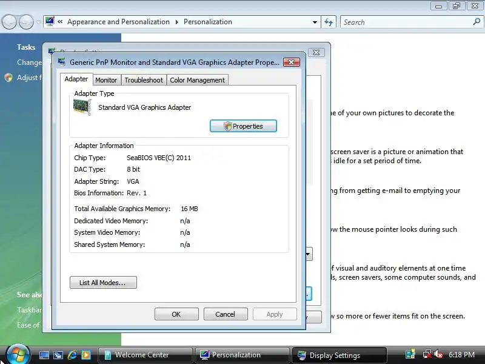Open Ease of Access link under See also
Screen dimensions: 485x364
click(x=28, y=325)
